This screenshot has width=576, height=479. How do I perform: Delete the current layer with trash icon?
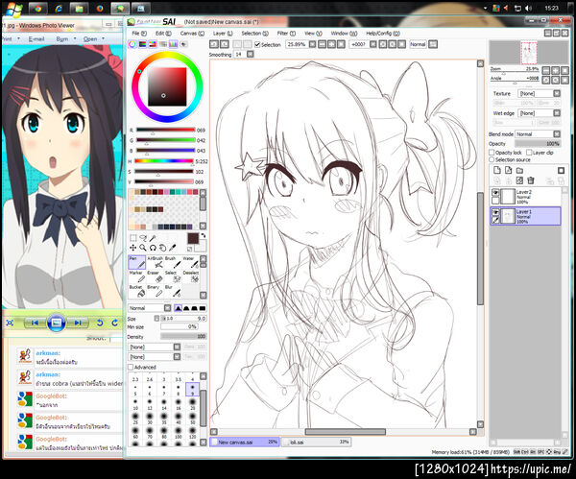(x=531, y=180)
